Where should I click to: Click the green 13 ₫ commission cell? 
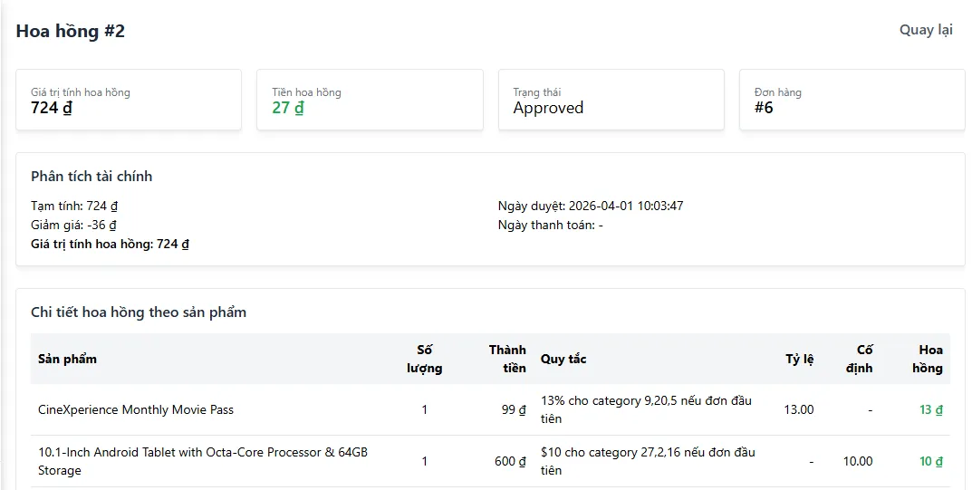point(930,409)
